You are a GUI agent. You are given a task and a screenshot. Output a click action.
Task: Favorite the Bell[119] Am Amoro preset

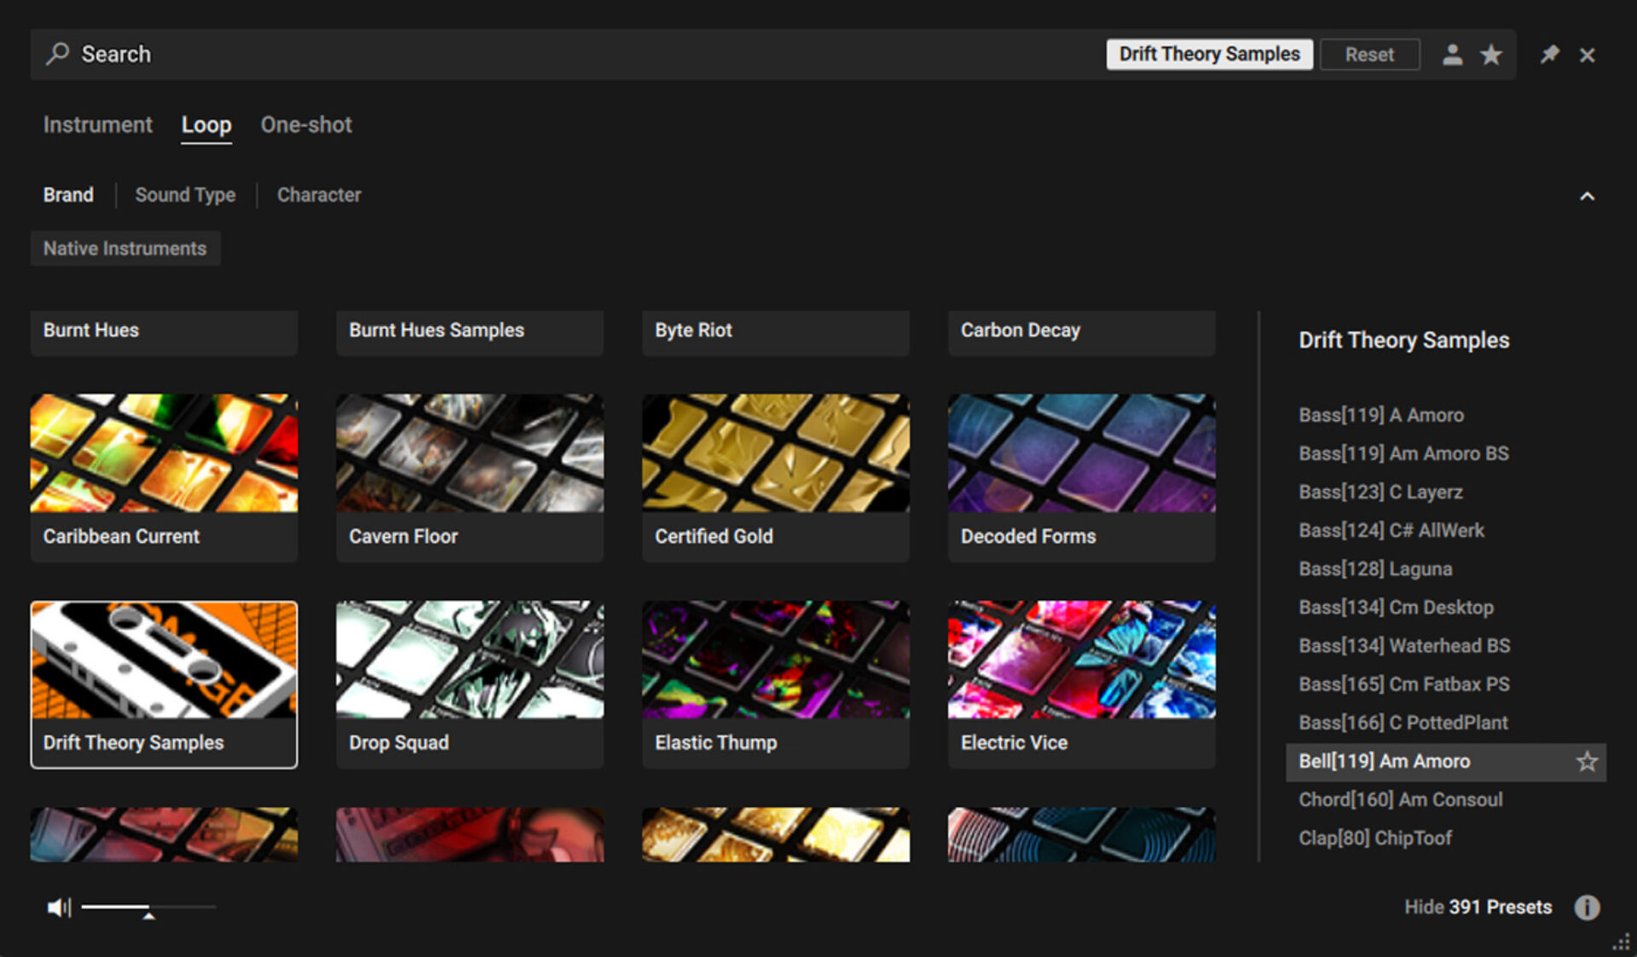click(x=1587, y=761)
